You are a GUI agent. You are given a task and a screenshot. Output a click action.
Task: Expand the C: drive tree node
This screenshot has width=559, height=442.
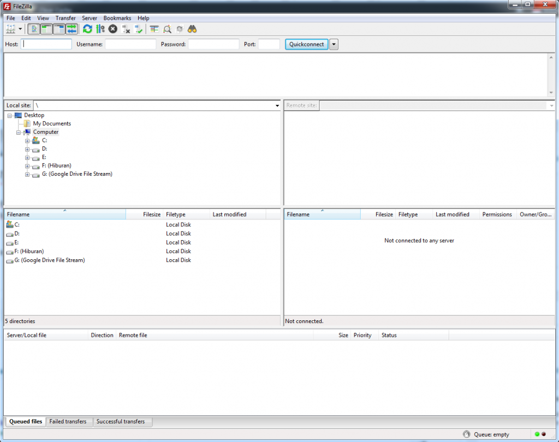coord(27,141)
